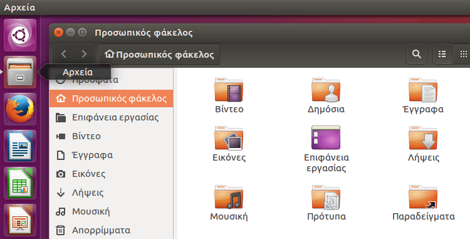The height and width of the screenshot is (239, 470).
Task: Open Λήψεις in the sidebar
Action: (111, 193)
